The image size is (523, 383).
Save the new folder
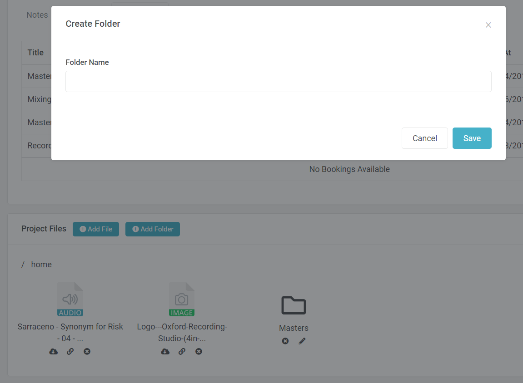pyautogui.click(x=472, y=138)
